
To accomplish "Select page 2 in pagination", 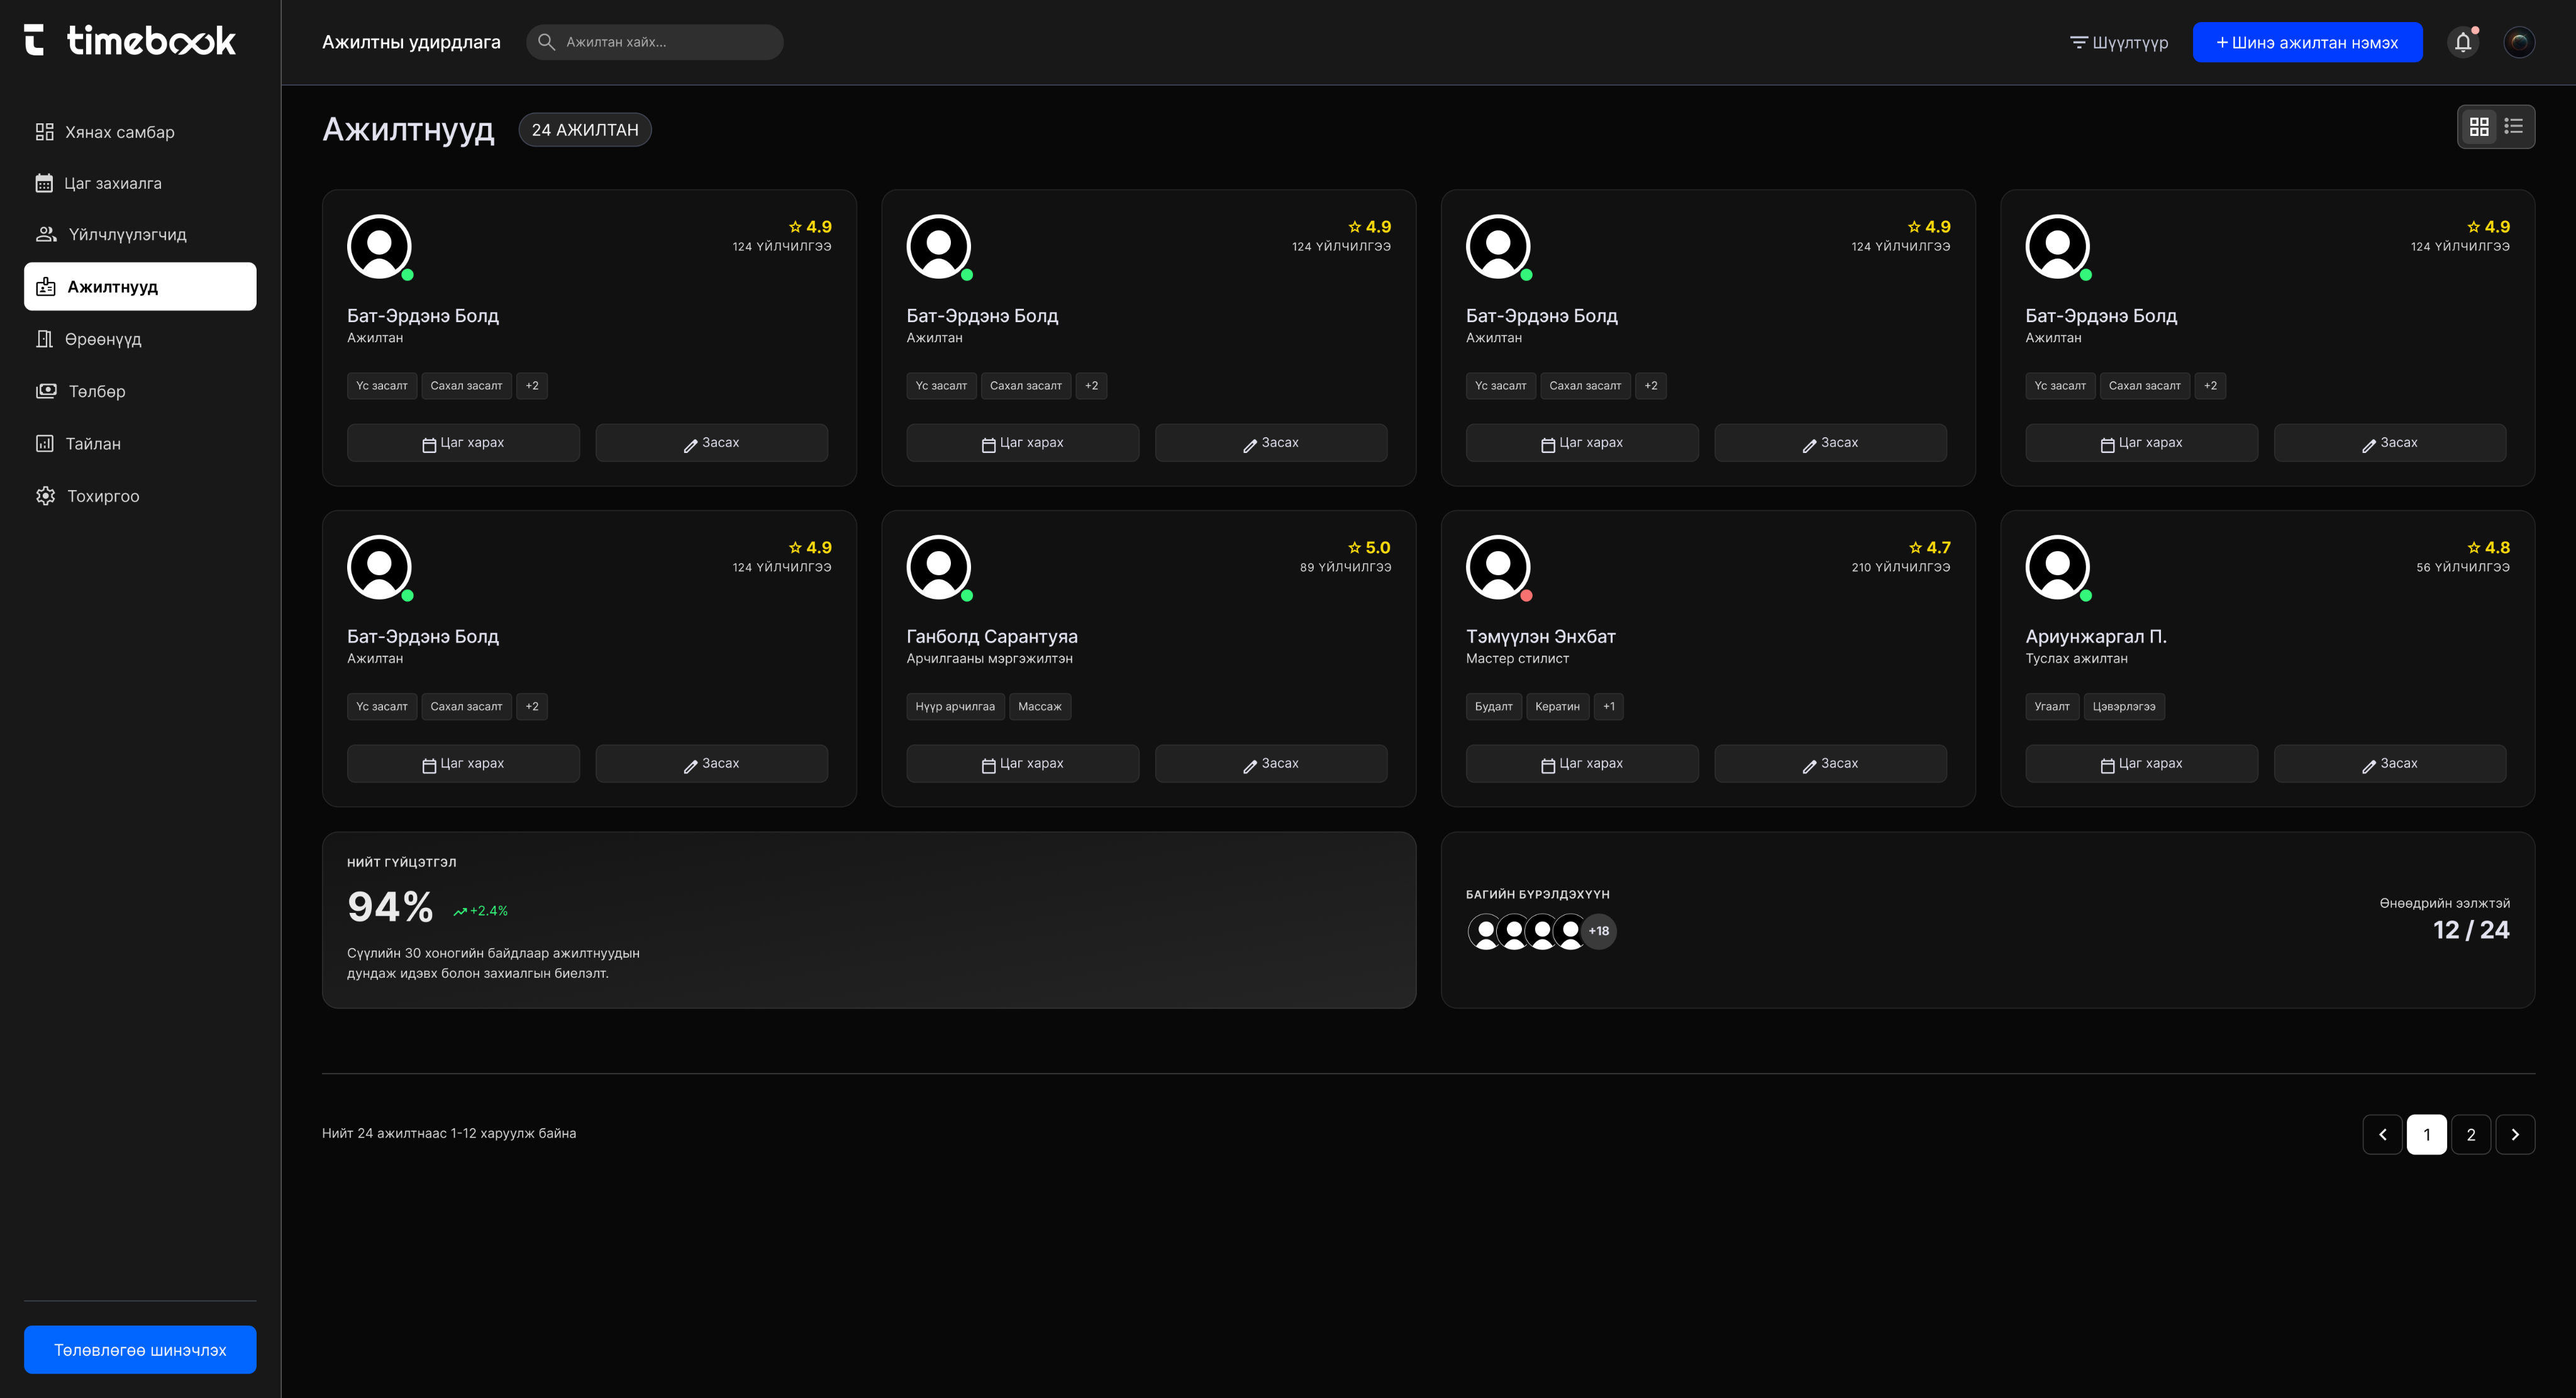I will (2471, 1135).
